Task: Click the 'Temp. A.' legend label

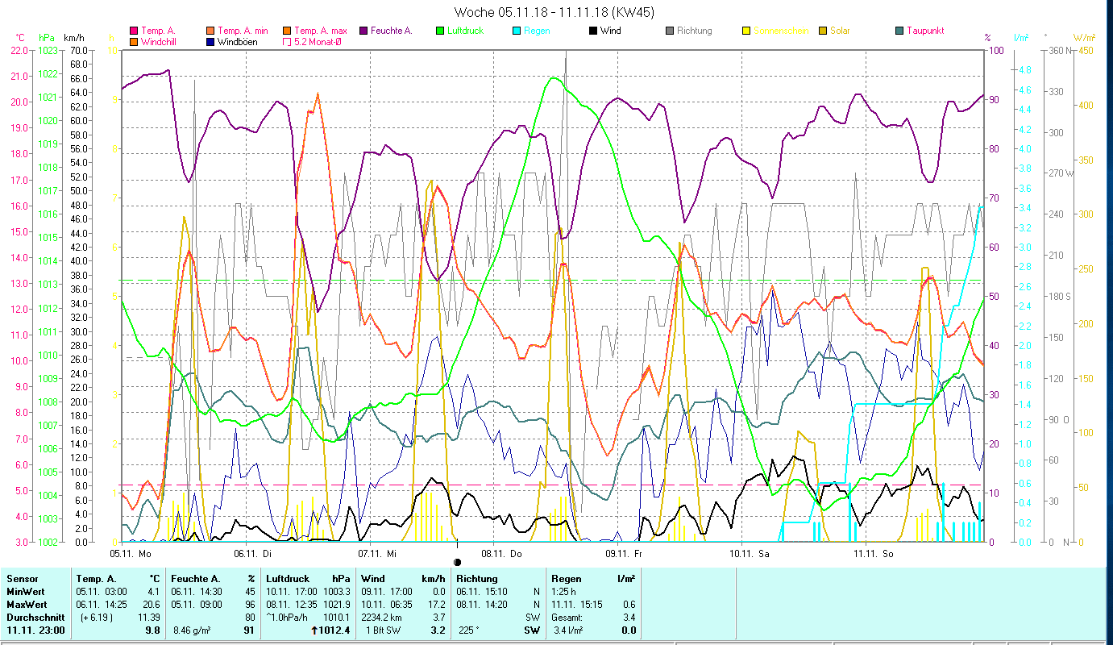Action: point(158,31)
